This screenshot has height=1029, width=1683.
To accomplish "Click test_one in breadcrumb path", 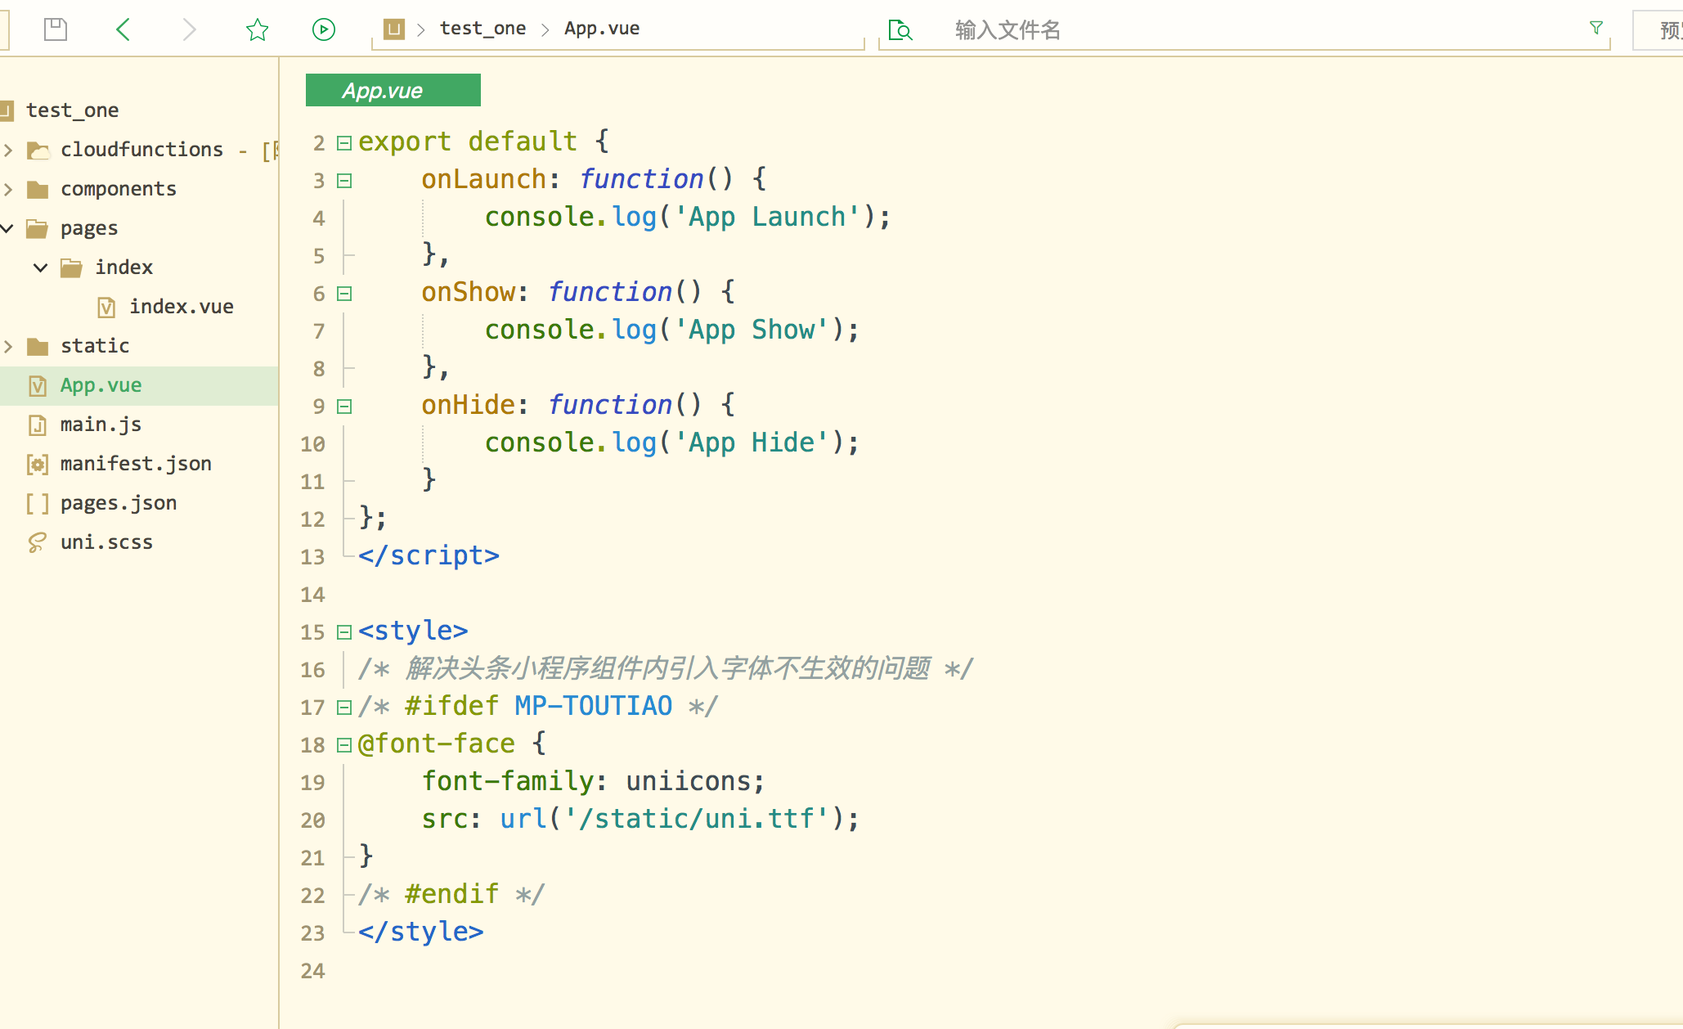I will 482,29.
